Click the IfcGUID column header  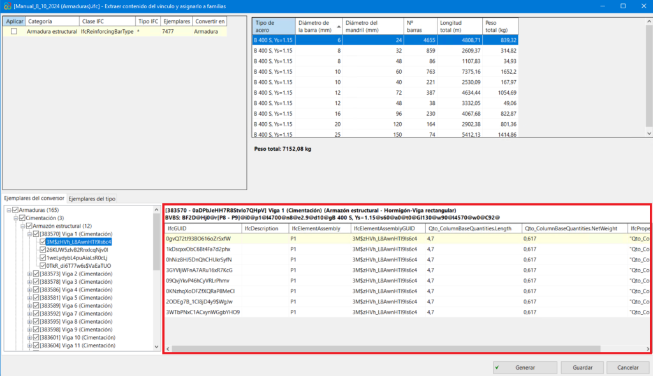pos(203,228)
